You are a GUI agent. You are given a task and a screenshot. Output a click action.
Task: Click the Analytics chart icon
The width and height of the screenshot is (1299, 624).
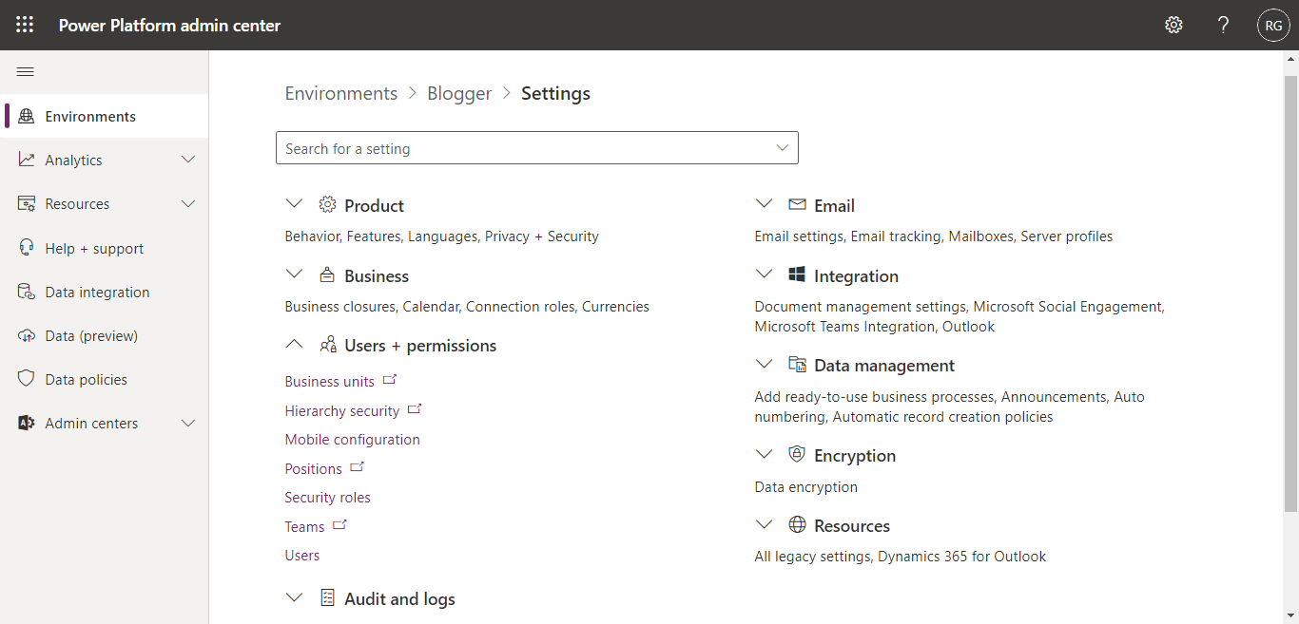[x=27, y=160]
